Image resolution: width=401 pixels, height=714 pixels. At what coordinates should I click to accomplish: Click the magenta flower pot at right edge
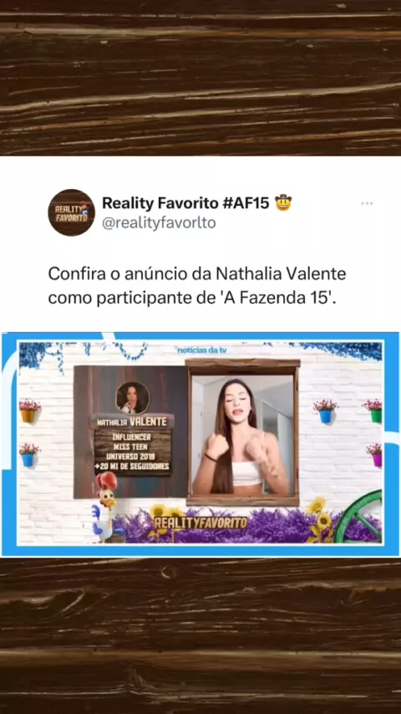374,455
